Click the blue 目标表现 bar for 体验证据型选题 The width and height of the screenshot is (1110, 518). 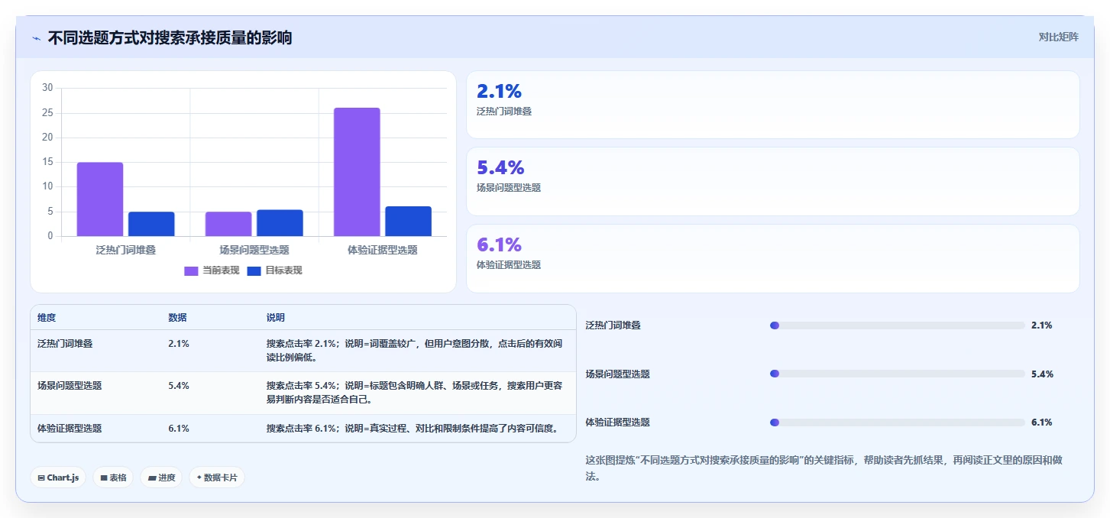point(408,222)
